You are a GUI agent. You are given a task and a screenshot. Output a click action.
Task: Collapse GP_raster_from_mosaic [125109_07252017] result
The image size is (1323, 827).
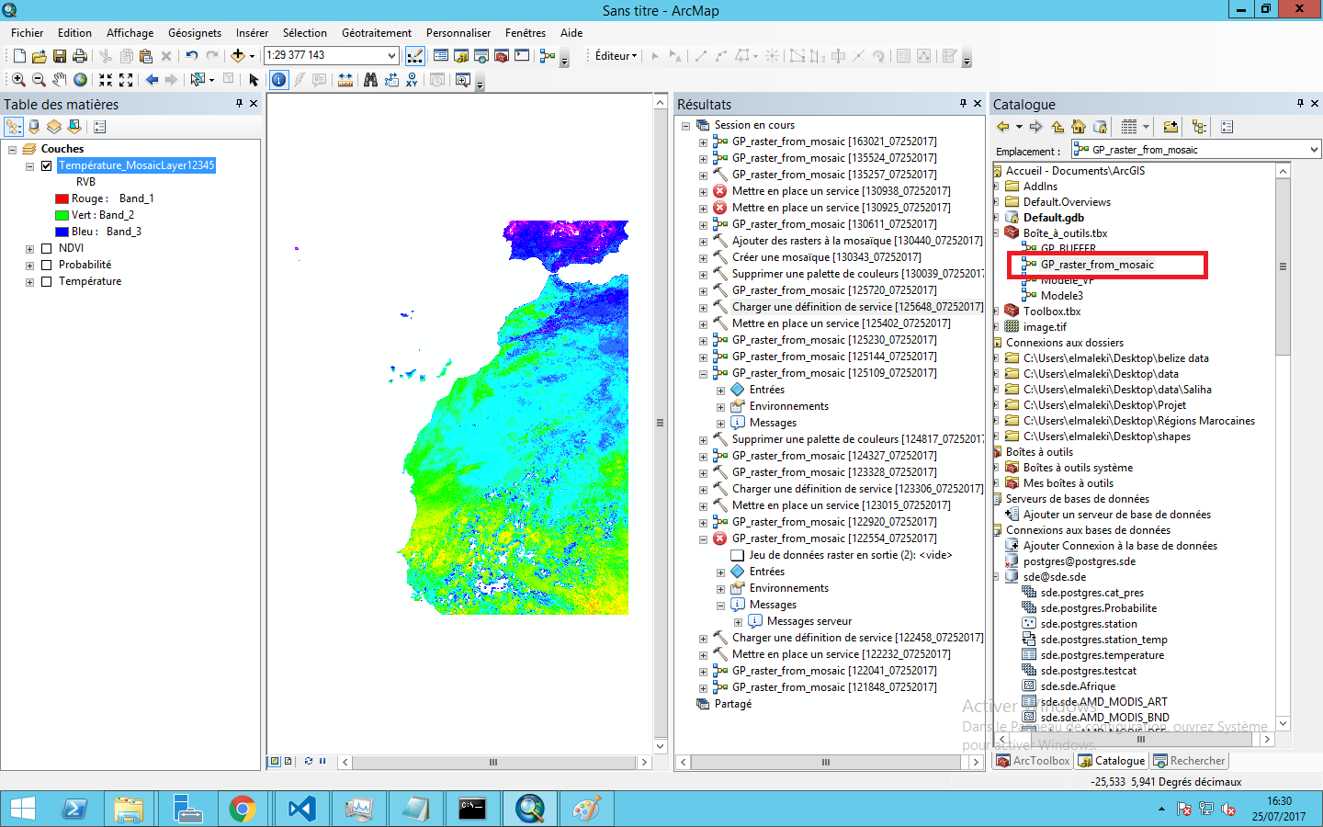(x=703, y=374)
